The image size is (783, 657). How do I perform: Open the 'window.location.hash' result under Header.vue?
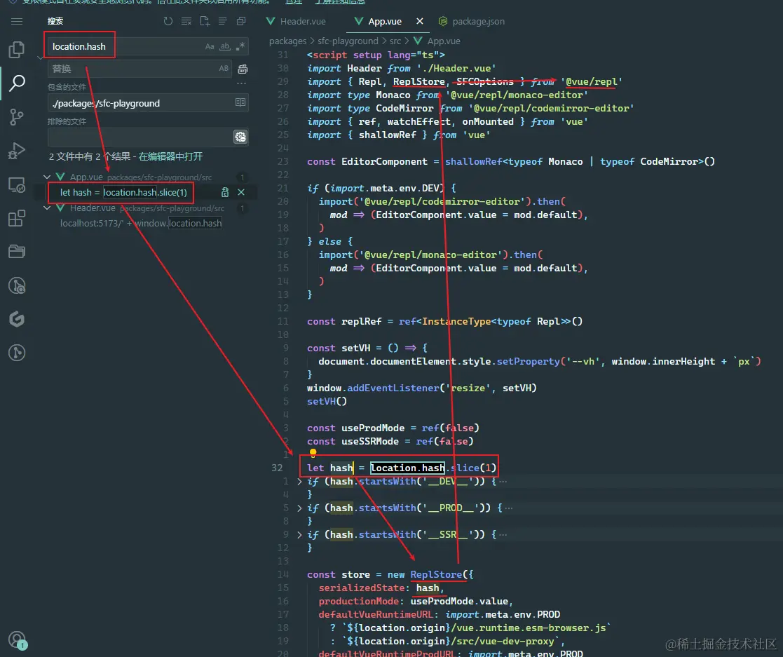141,224
